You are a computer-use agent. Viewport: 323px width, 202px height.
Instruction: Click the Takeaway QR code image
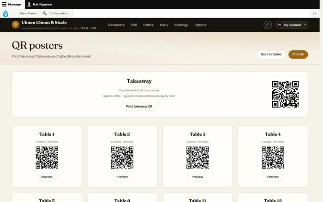pyautogui.click(x=285, y=94)
